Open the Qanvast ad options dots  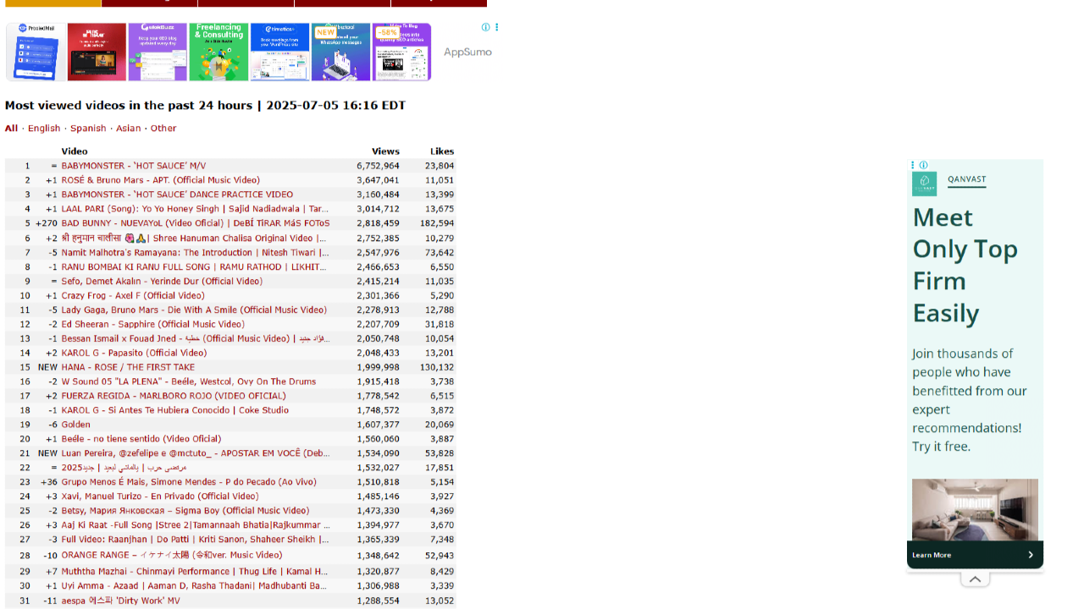[913, 165]
